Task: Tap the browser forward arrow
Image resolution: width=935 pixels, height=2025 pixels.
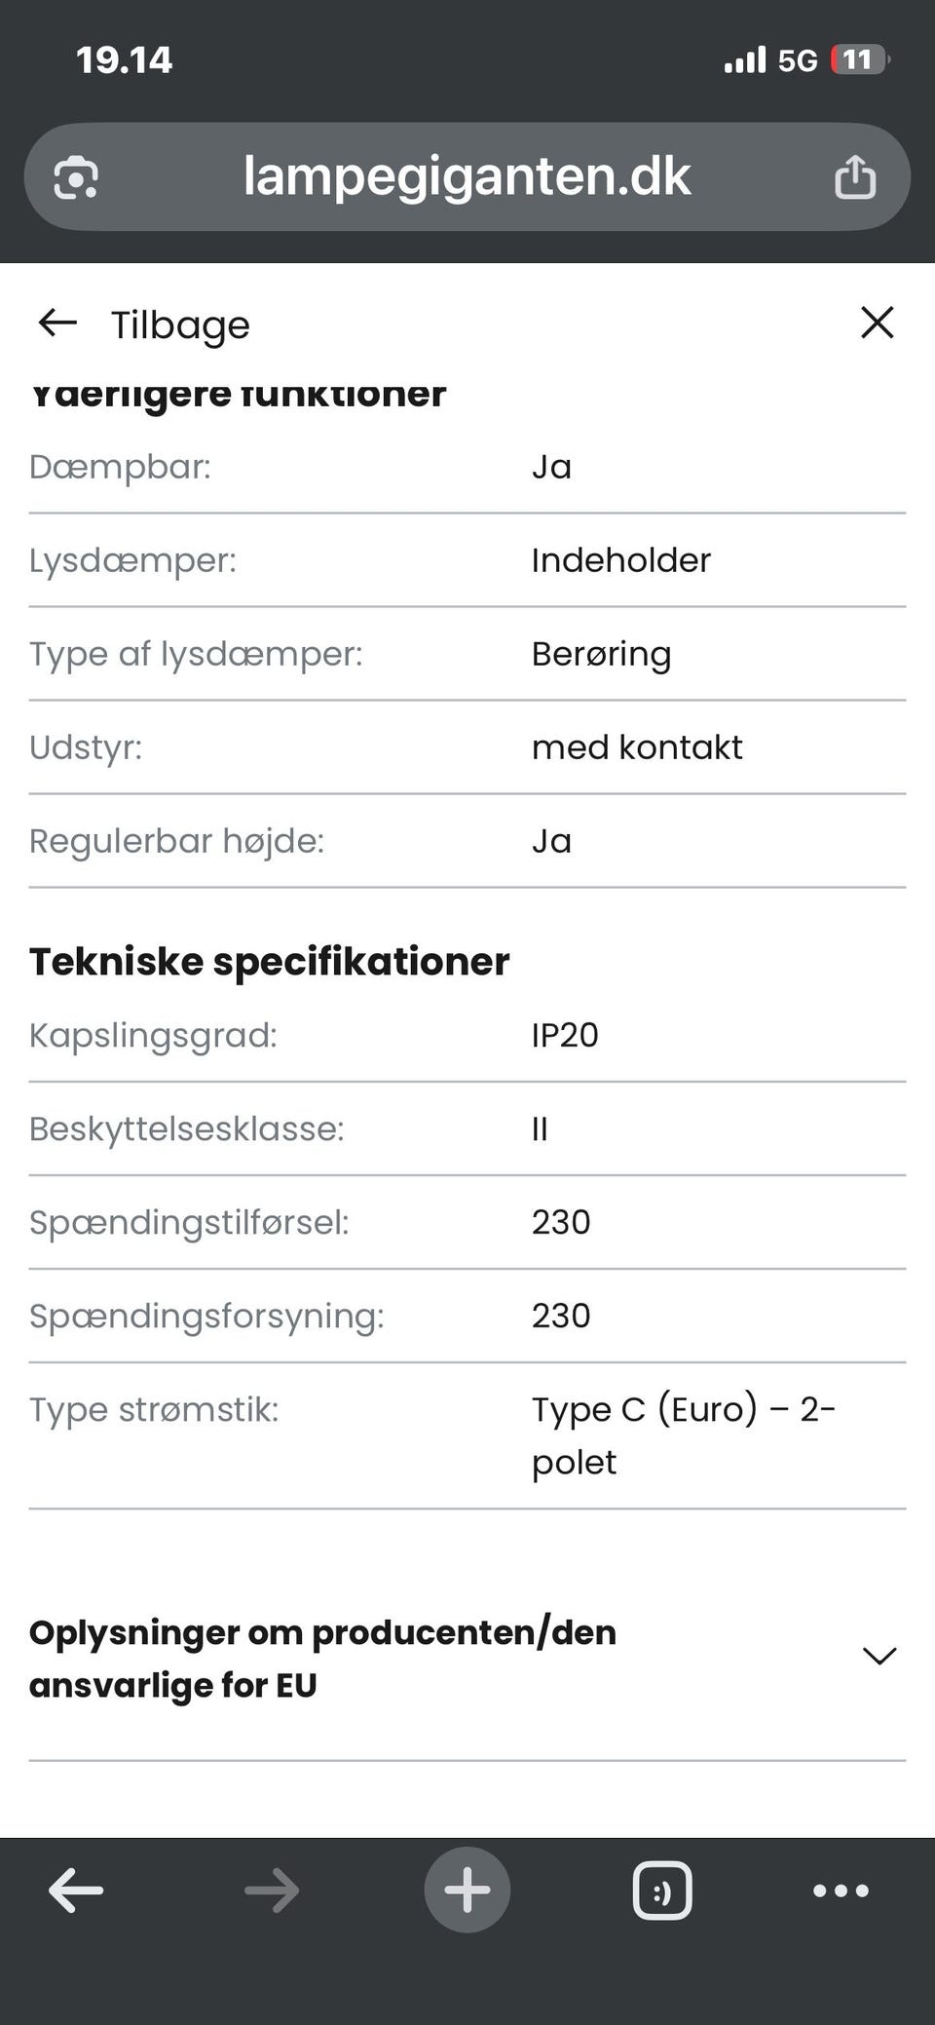Action: pyautogui.click(x=272, y=1891)
